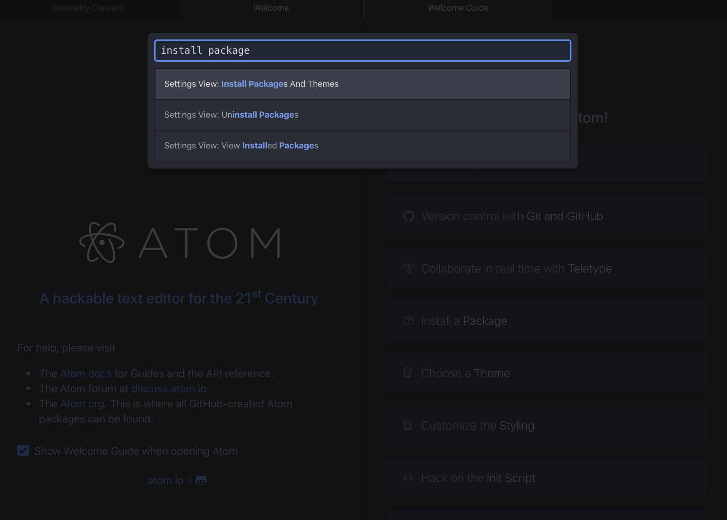The width and height of the screenshot is (727, 520).
Task: Click the code brackets icon for Init Script
Action: [408, 478]
